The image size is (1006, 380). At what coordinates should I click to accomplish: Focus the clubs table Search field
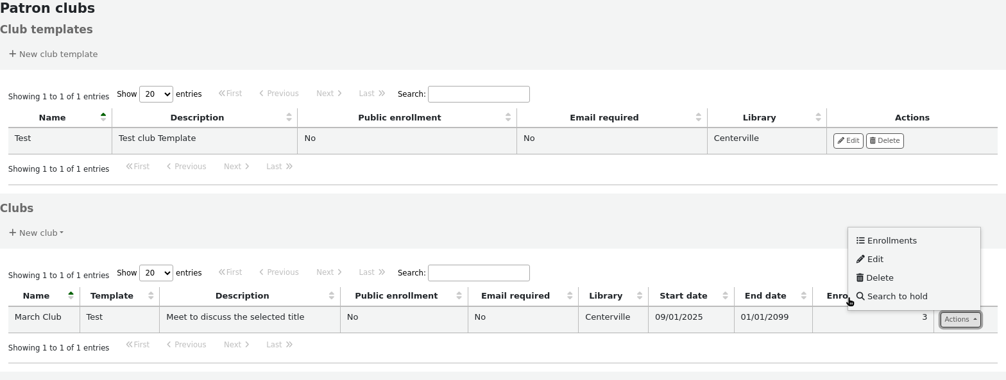pos(479,273)
